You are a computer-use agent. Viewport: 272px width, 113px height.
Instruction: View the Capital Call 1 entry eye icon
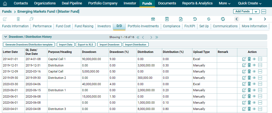point(254,59)
